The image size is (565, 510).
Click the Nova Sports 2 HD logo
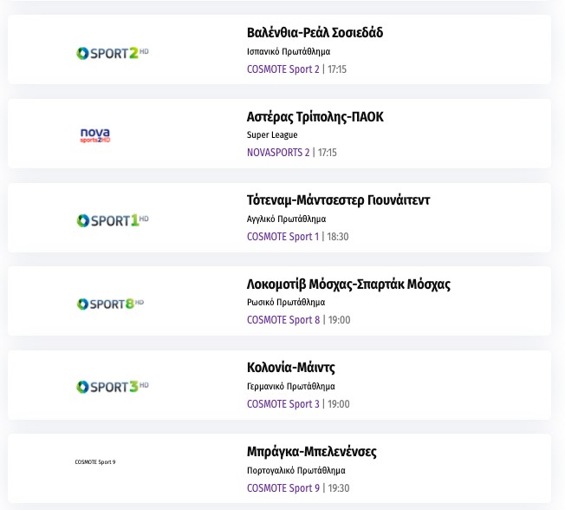click(x=95, y=135)
